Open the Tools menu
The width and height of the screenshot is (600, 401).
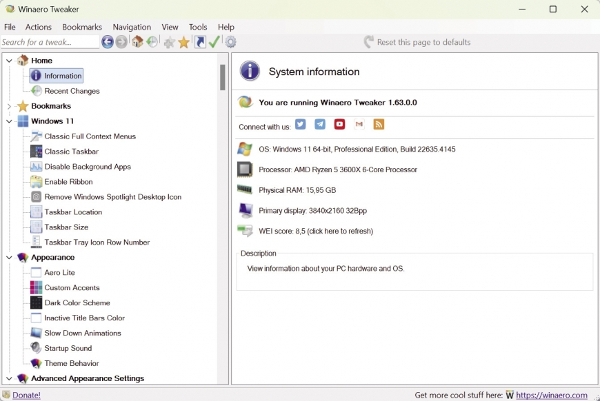pyautogui.click(x=198, y=27)
